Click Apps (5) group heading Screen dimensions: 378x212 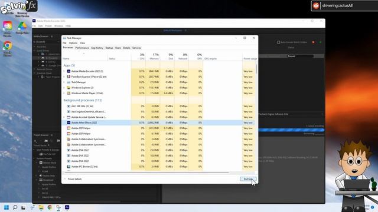(69, 65)
